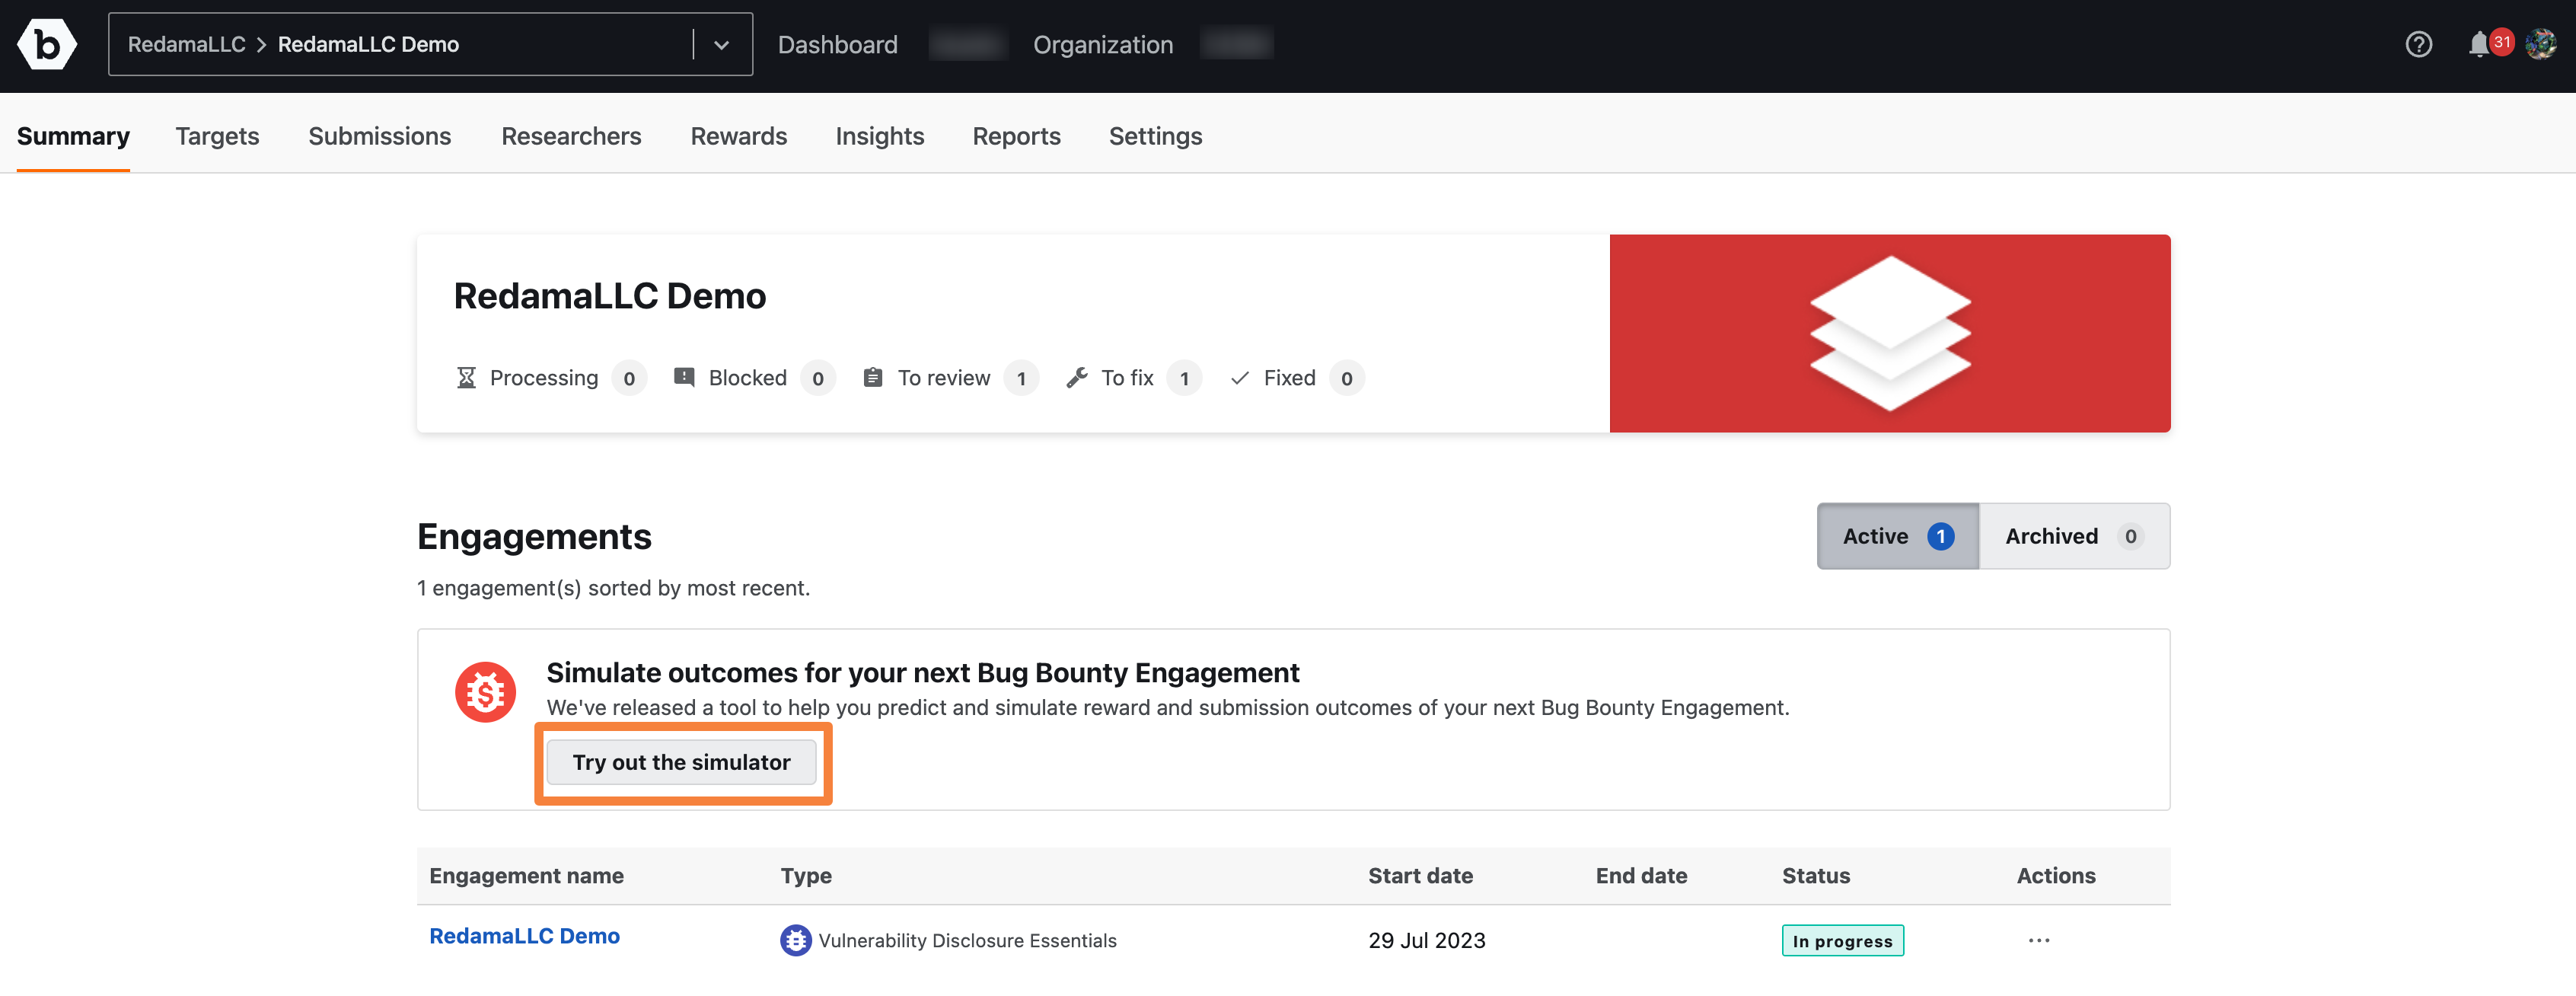Switch to the Reports tab

[1016, 136]
